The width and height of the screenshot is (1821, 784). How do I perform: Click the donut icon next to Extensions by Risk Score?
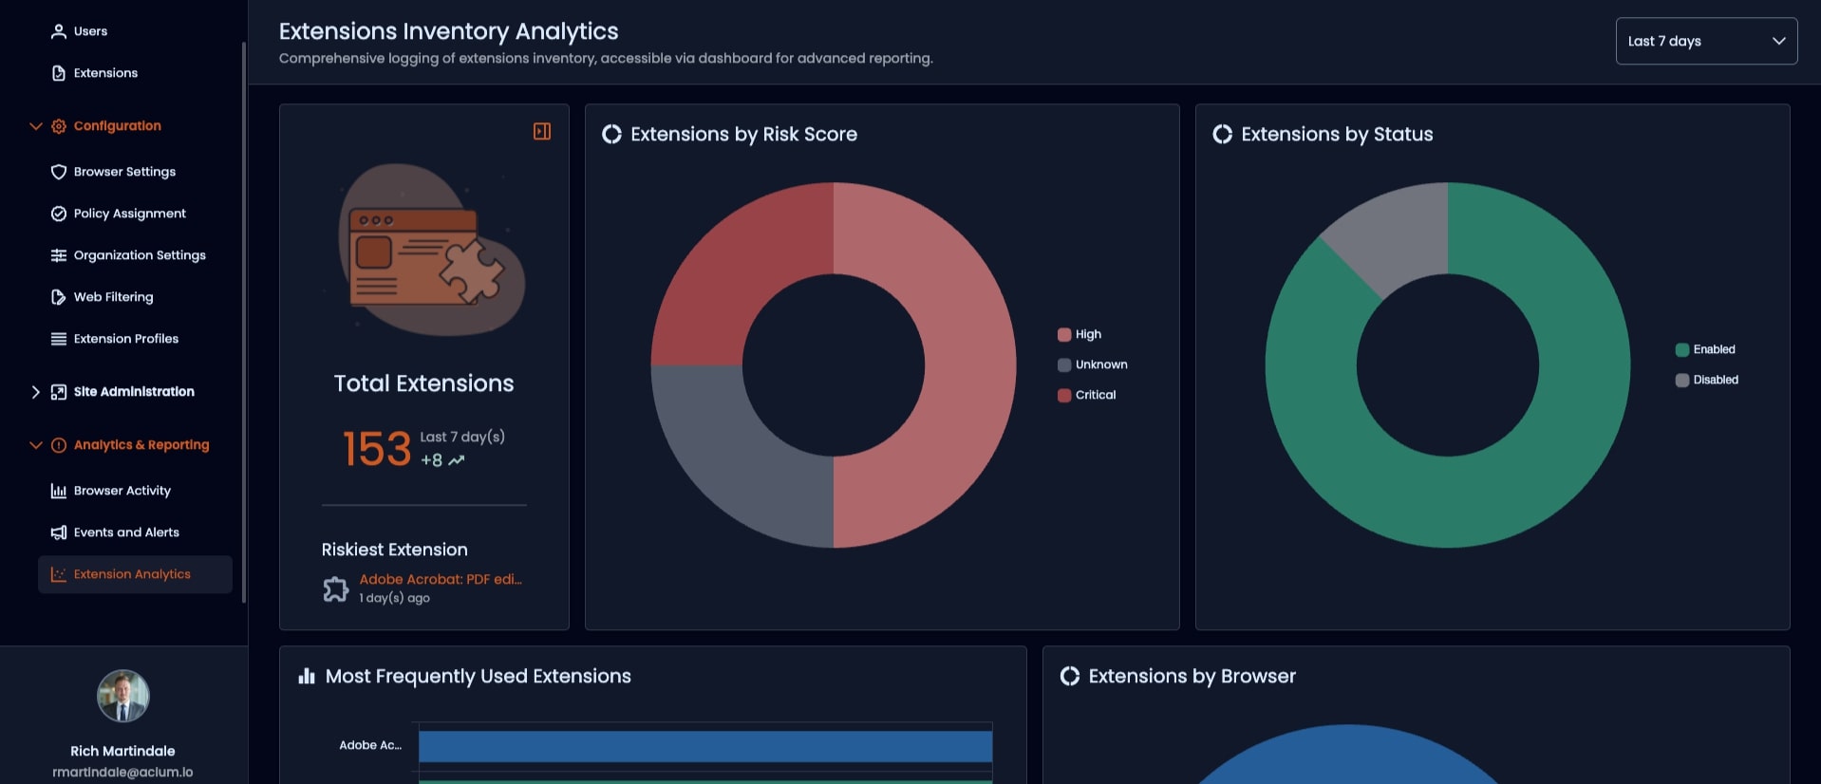tap(611, 134)
